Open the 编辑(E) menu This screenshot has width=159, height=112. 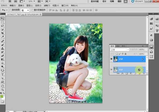click(13, 5)
